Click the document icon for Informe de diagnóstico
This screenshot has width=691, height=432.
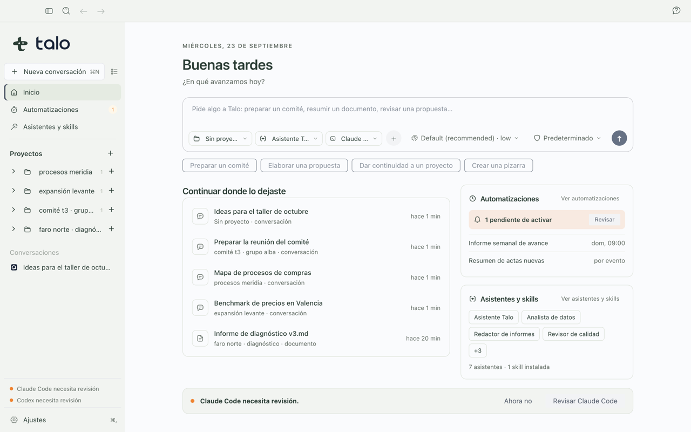tap(200, 338)
